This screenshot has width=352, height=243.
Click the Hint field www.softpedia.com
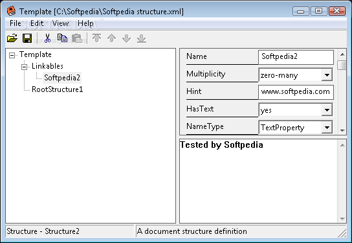click(296, 92)
